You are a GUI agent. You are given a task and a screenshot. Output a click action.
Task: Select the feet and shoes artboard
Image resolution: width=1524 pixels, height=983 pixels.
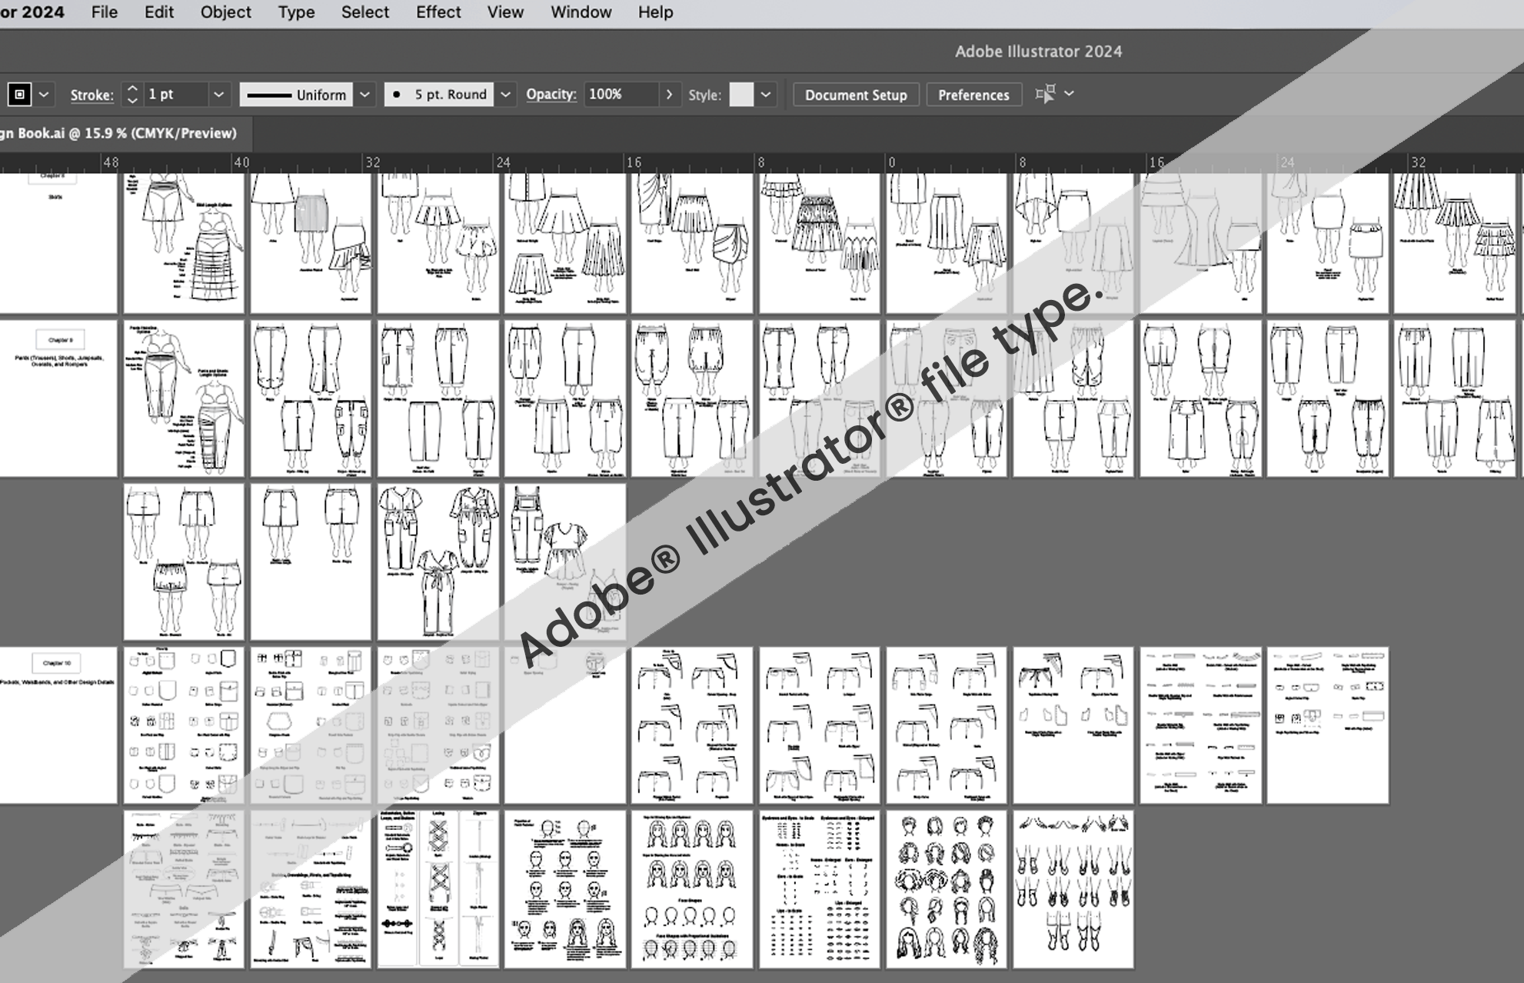click(1073, 888)
